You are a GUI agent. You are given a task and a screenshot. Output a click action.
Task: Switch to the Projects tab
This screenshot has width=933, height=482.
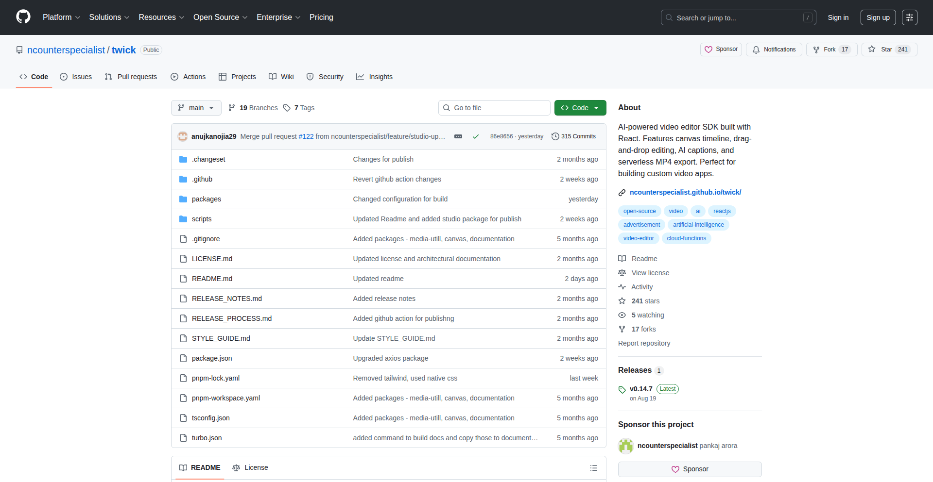pos(237,77)
